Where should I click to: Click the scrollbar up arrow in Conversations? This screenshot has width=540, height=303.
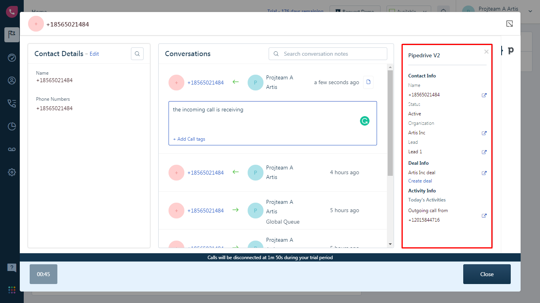pos(390,67)
